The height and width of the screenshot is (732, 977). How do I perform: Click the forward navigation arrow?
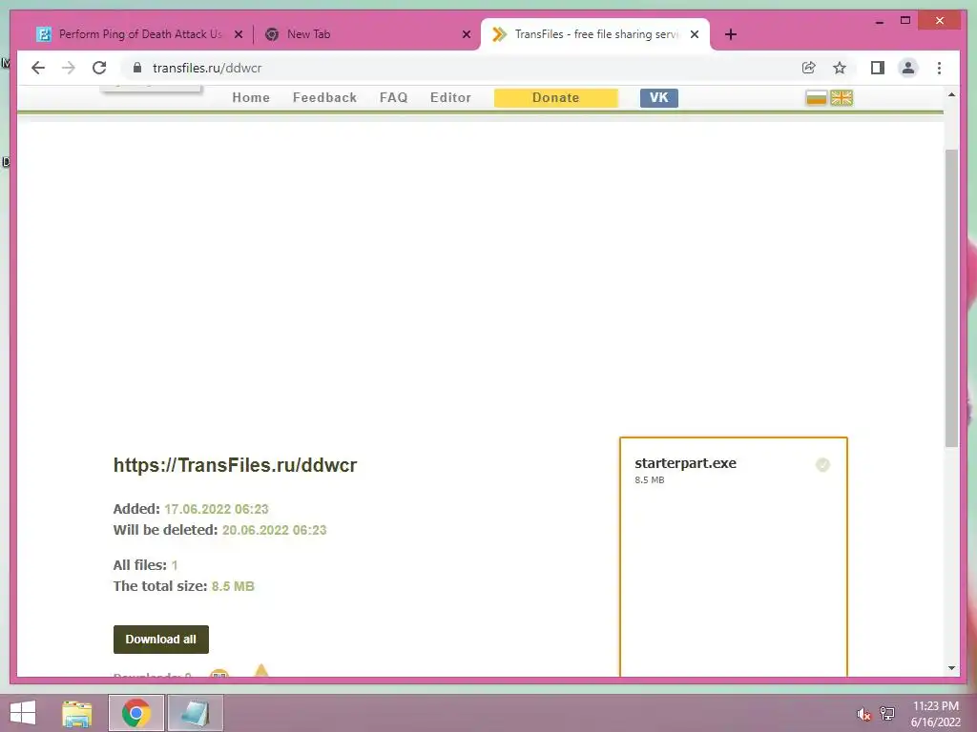(69, 68)
